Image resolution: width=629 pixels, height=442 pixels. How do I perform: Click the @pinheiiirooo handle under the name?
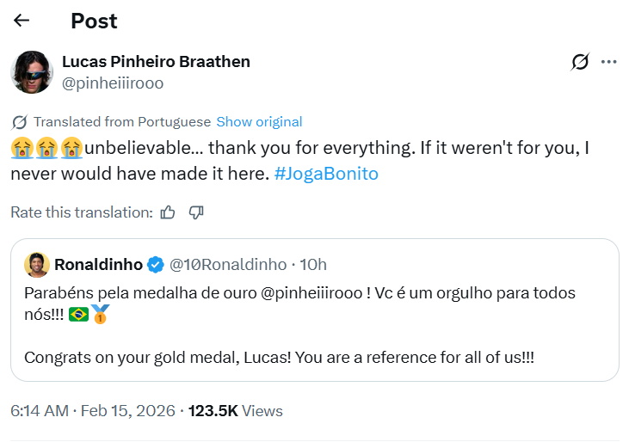[x=112, y=83]
